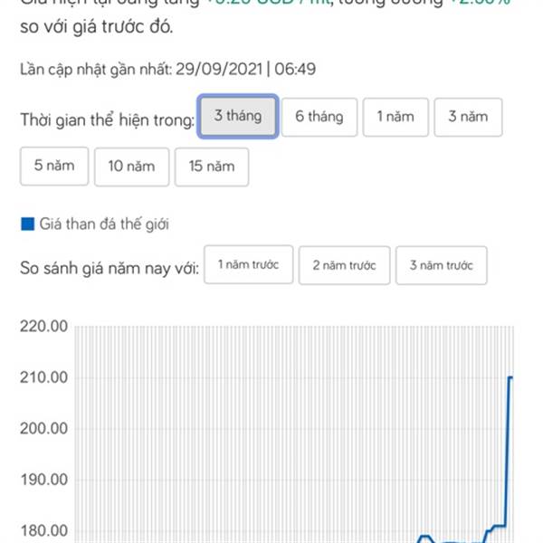543x543 pixels.
Task: Click the So sánh giá năm nay với label
Action: tap(110, 268)
